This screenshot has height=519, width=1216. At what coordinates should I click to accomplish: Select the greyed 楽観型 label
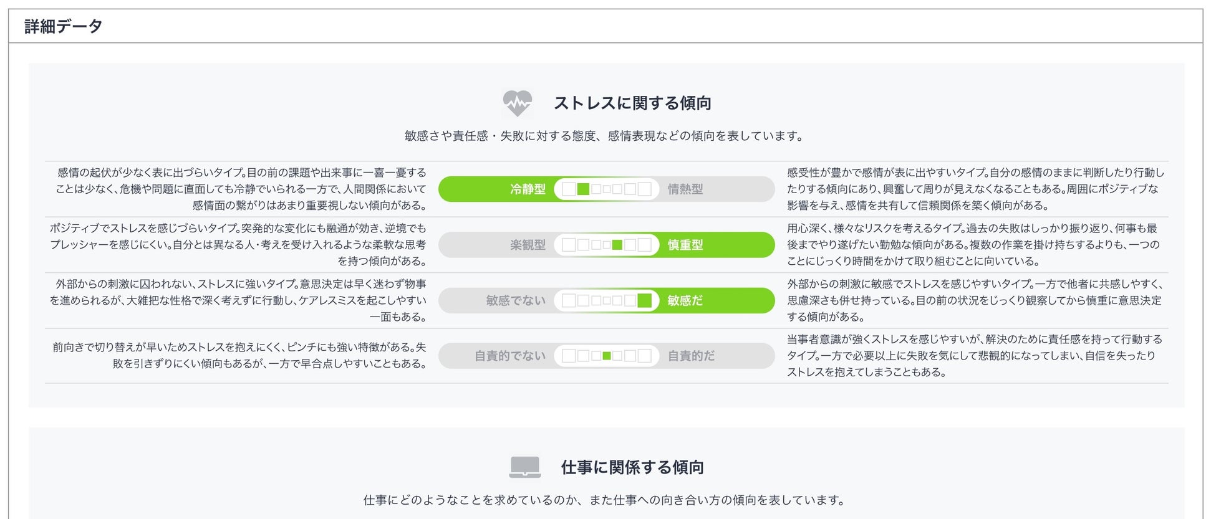pyautogui.click(x=528, y=245)
